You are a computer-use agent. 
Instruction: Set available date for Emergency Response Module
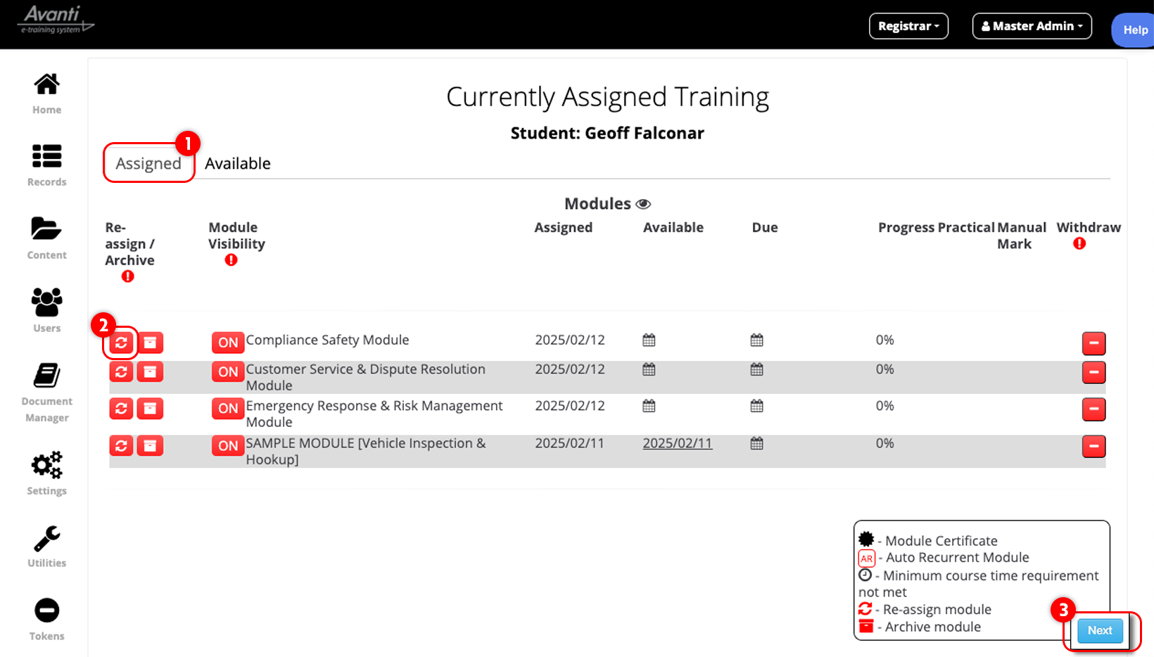[649, 406]
